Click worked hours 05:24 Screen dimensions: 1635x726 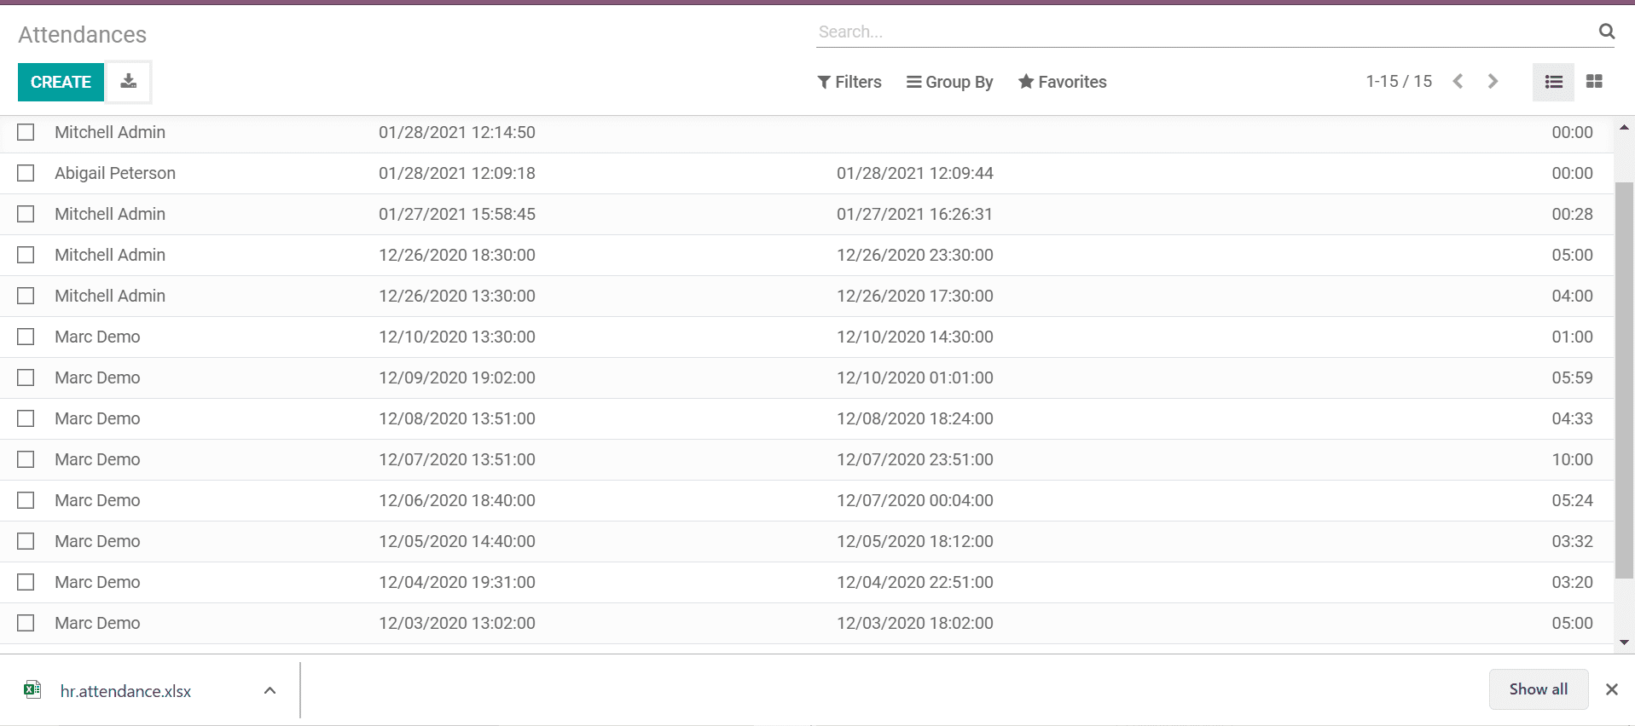(x=1572, y=500)
